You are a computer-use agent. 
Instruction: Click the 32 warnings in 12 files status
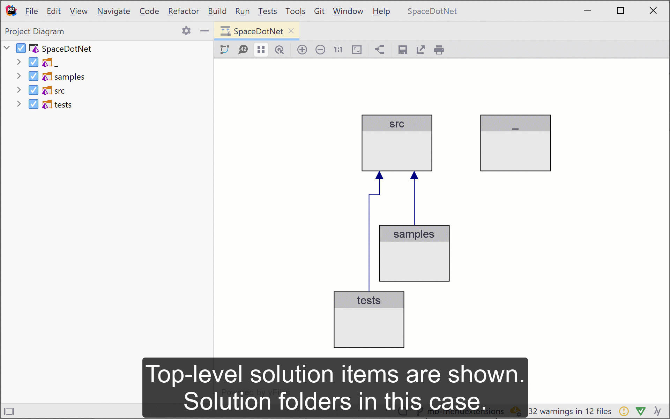[x=569, y=411]
